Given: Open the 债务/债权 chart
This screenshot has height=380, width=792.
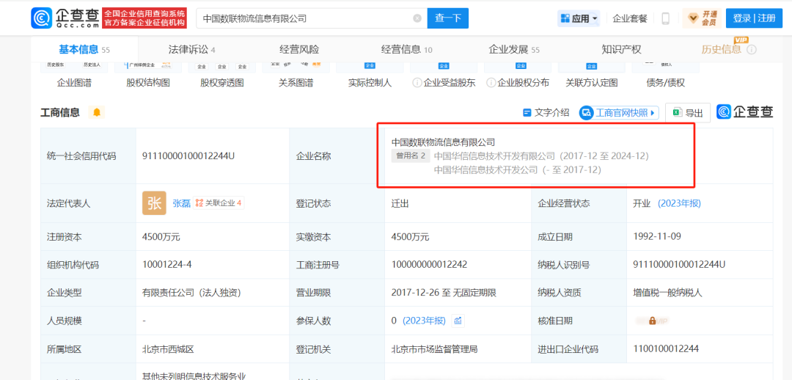Looking at the screenshot, I should [x=665, y=75].
